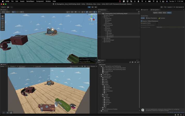Choose the Rect transform tool in Scene view
The width and height of the screenshot is (185, 116).
[3, 25]
